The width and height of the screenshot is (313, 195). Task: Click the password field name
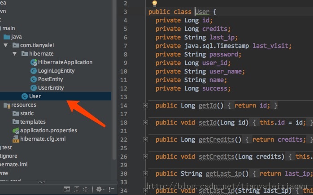tap(224, 54)
